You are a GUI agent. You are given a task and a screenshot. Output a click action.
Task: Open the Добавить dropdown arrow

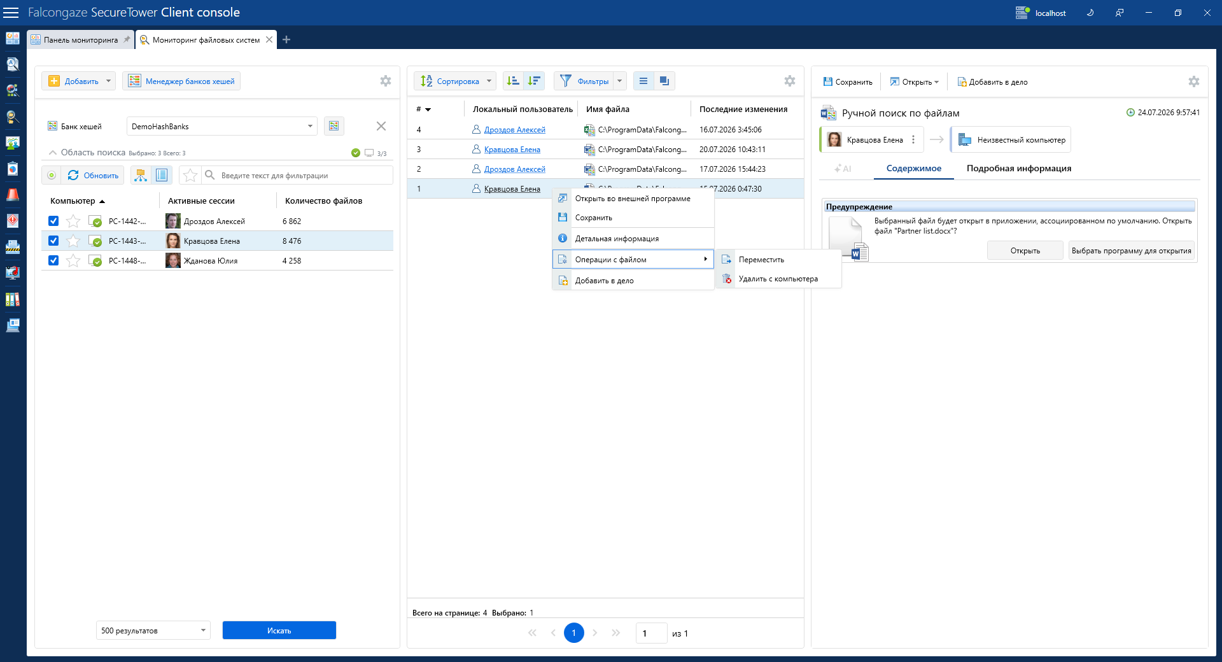108,81
